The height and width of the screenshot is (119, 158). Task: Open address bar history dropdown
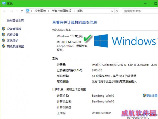click(x=112, y=11)
